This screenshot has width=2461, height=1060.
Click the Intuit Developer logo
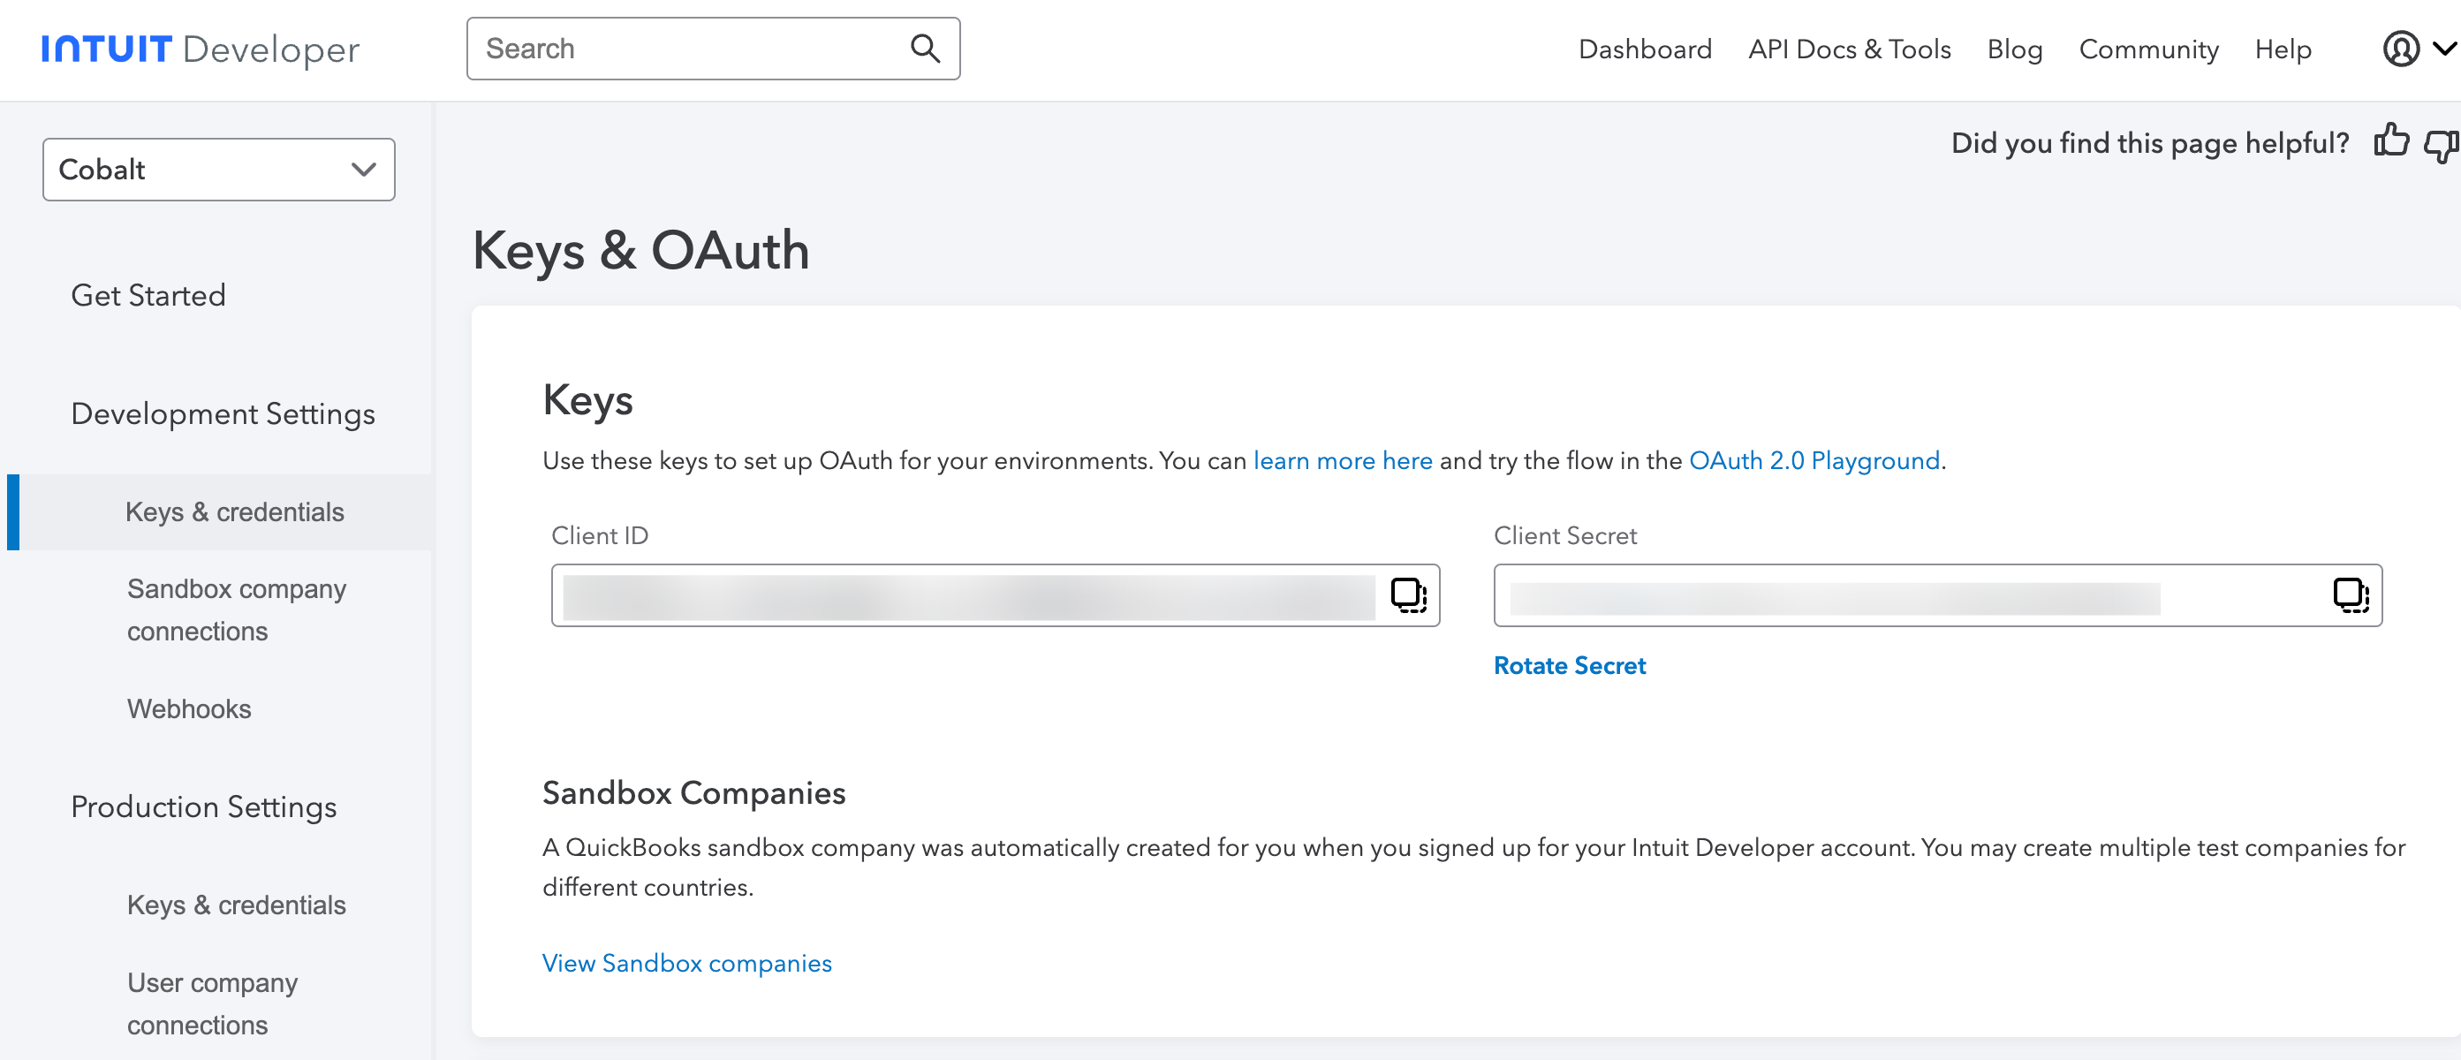click(x=200, y=49)
